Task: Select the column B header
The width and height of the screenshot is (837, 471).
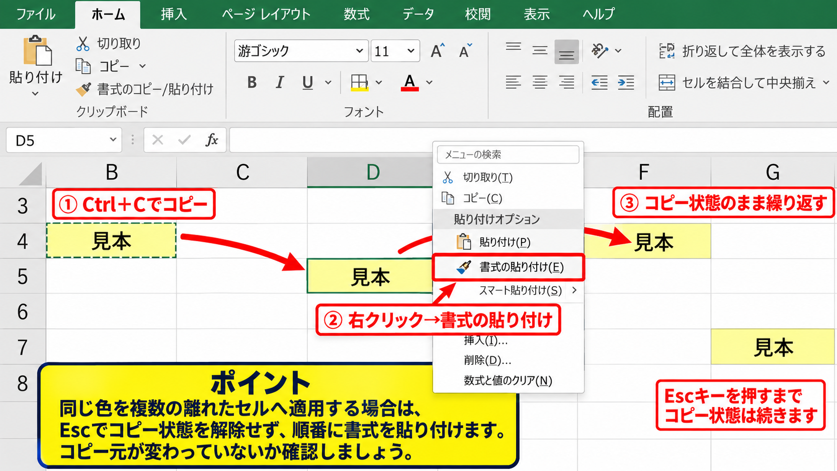Action: coord(111,172)
